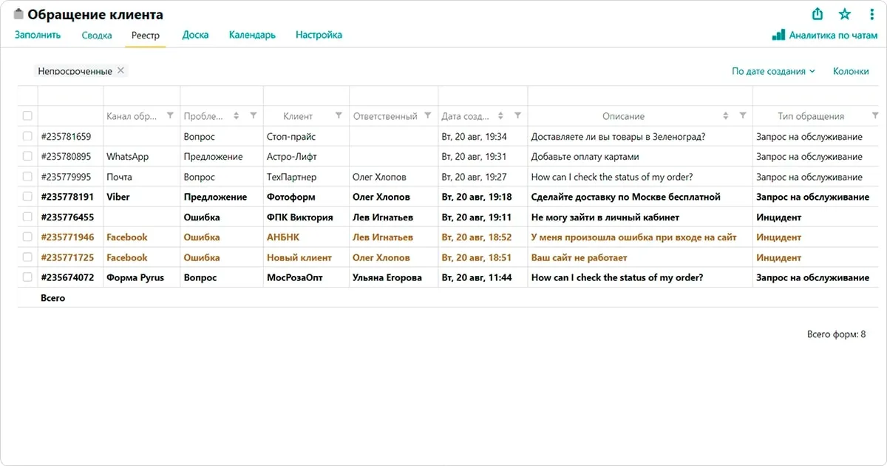Sort the Описание column with the arrows

(x=725, y=115)
